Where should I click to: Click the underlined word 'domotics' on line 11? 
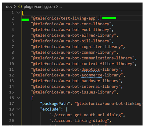click(91, 70)
